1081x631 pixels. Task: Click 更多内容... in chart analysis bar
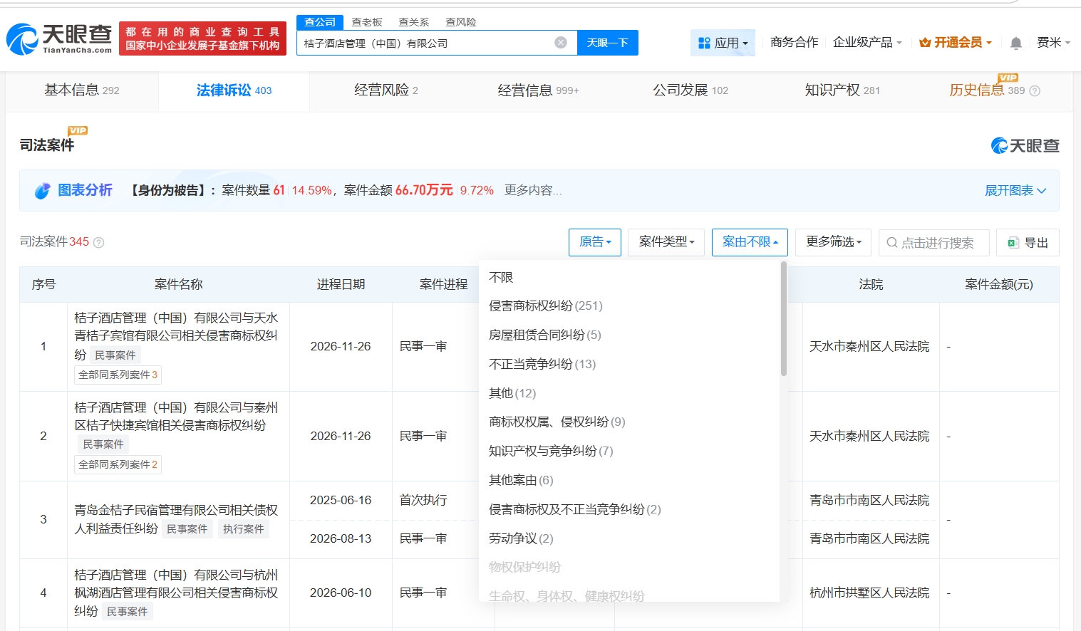point(533,191)
